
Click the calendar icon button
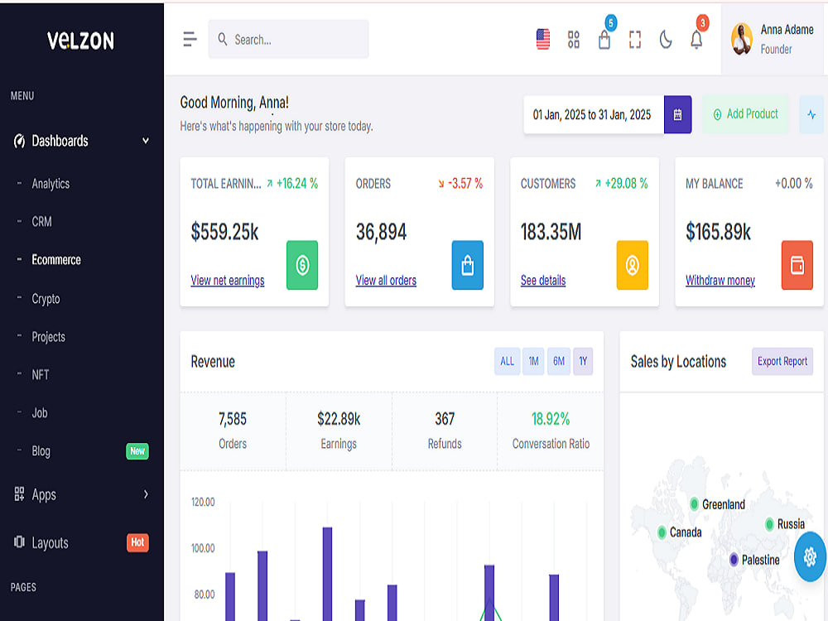(677, 114)
